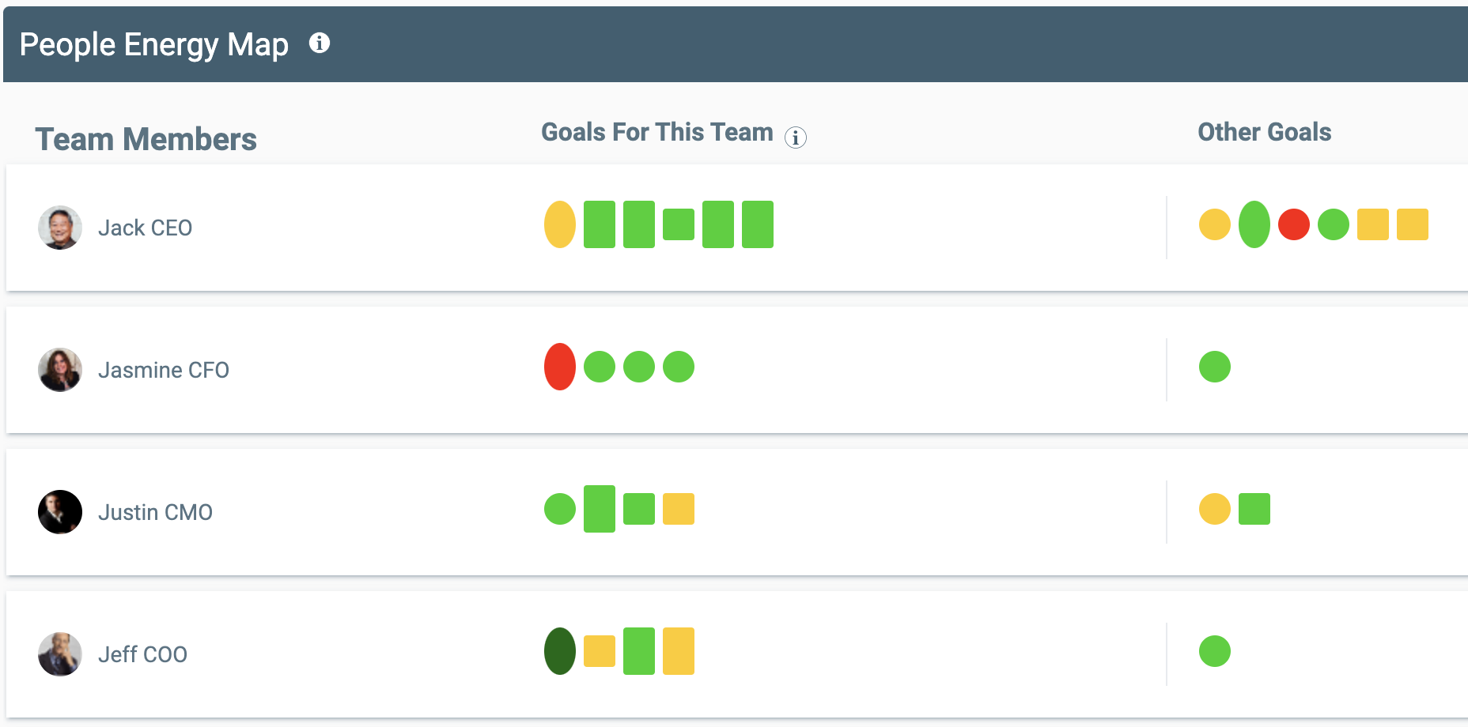The width and height of the screenshot is (1468, 727).
Task: Click Jeff COO's small yellow square goal
Action: click(x=600, y=651)
